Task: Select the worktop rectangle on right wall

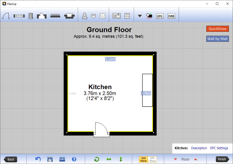Action: click(x=147, y=90)
